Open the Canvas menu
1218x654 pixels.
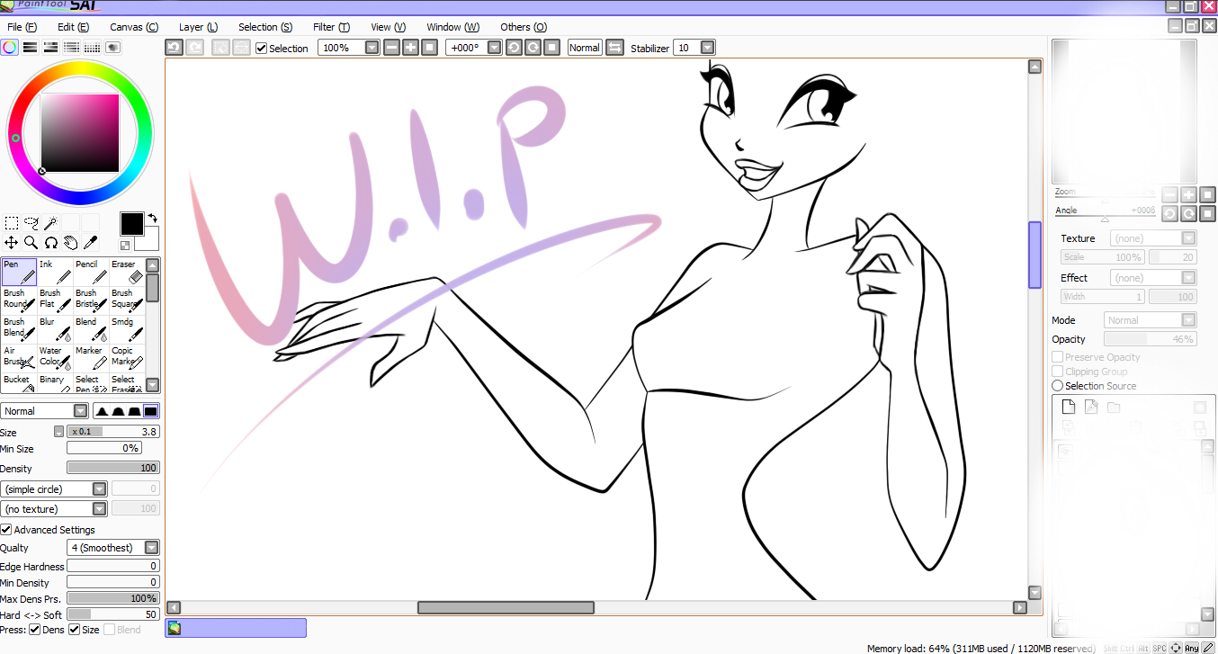pyautogui.click(x=134, y=27)
